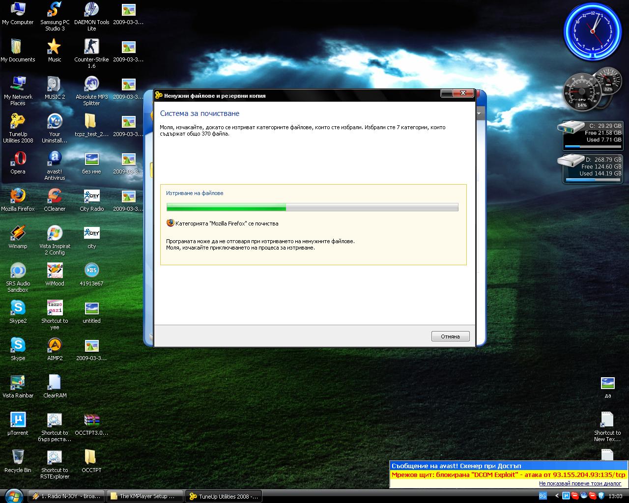Click the CPU meter gauge gadget
The image size is (629, 503).
(582, 92)
